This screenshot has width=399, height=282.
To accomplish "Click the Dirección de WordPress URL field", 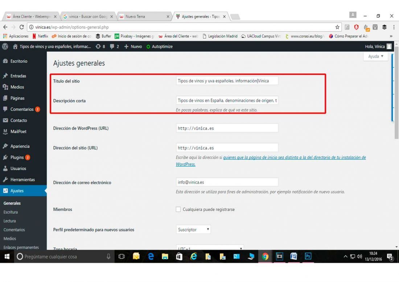I will pos(227,128).
